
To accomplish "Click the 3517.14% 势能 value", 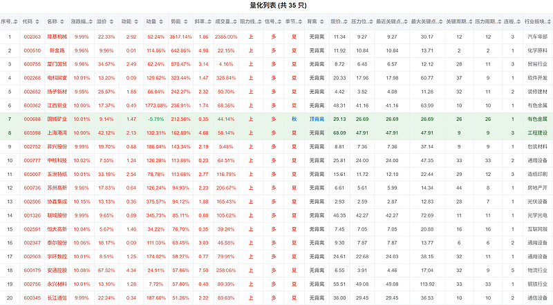I will (x=180, y=37).
